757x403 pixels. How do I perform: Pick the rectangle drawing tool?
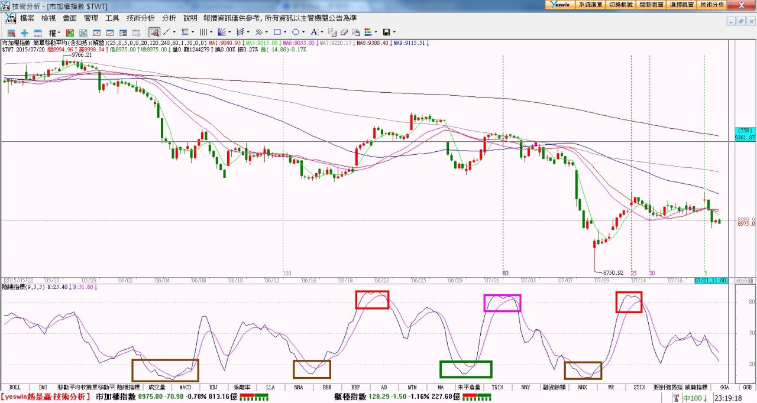pyautogui.click(x=276, y=32)
